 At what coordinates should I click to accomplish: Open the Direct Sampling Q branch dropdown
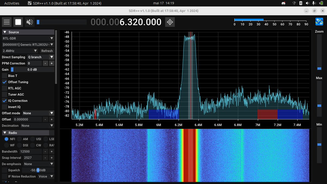[x=41, y=57]
